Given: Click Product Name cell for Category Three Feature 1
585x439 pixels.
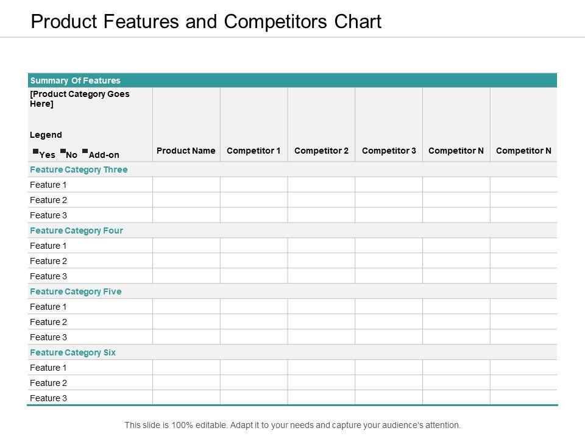Looking at the screenshot, I should (186, 185).
